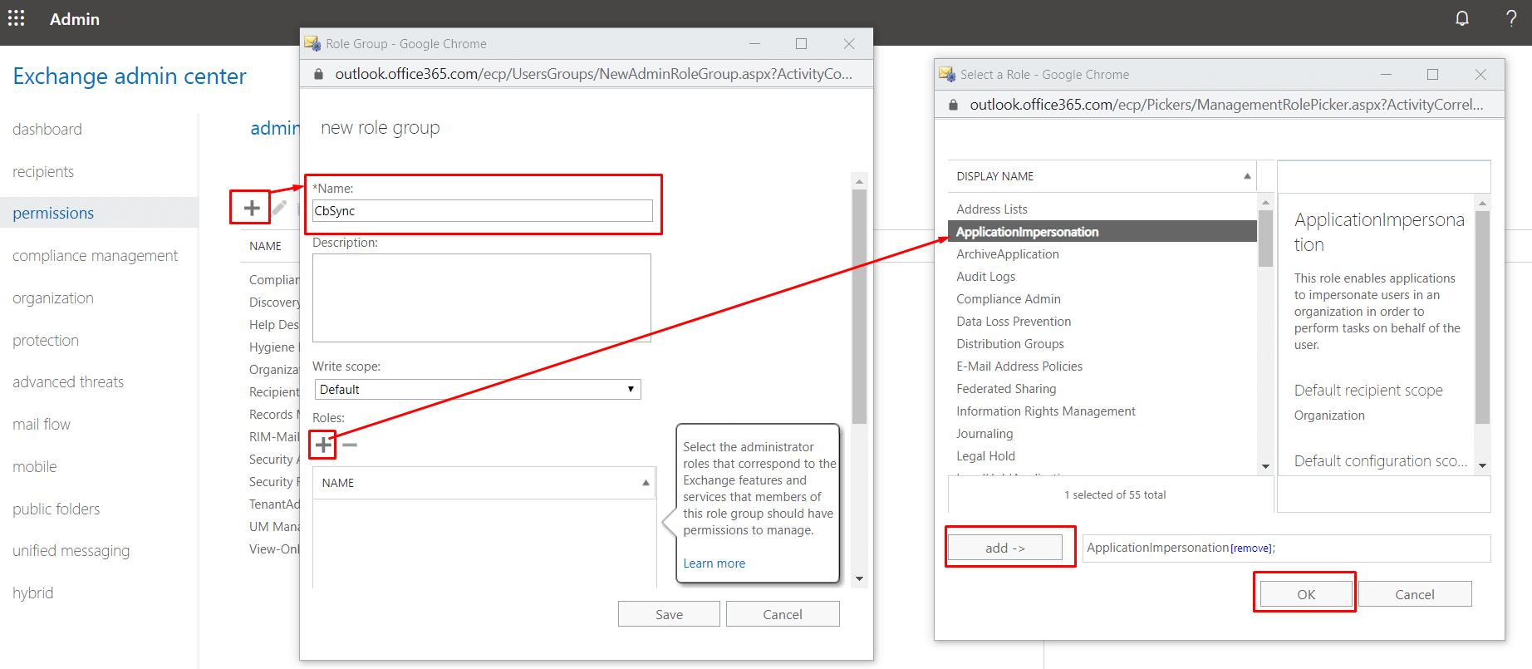Click Admin title in top bar
1532x669 pixels.
pos(75,18)
